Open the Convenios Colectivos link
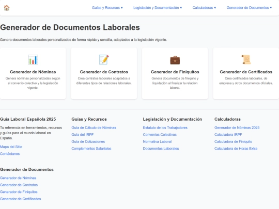This screenshot has width=279, height=209. click(160, 135)
